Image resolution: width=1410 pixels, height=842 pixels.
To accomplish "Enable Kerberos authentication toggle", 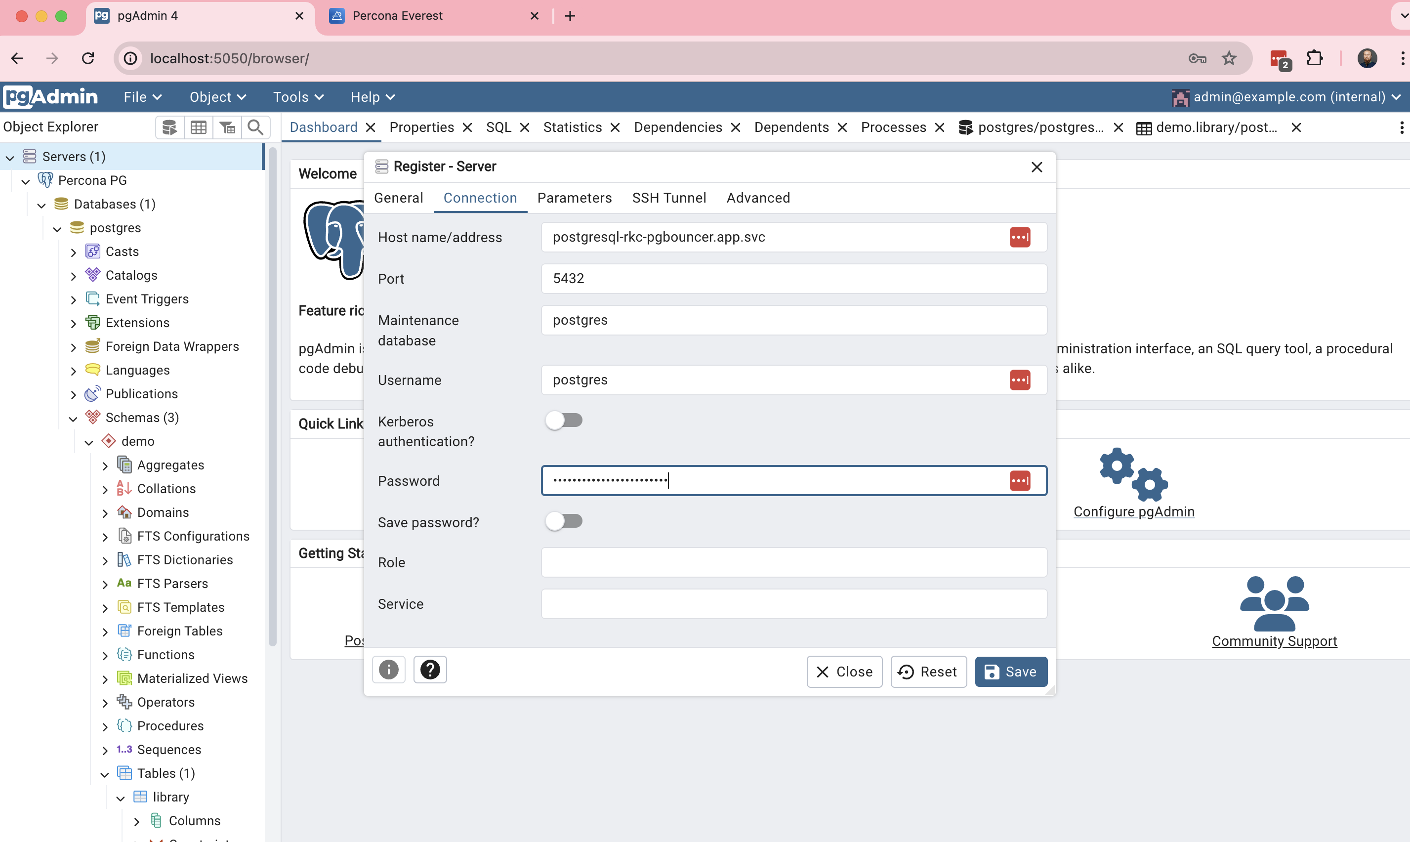I will (564, 420).
